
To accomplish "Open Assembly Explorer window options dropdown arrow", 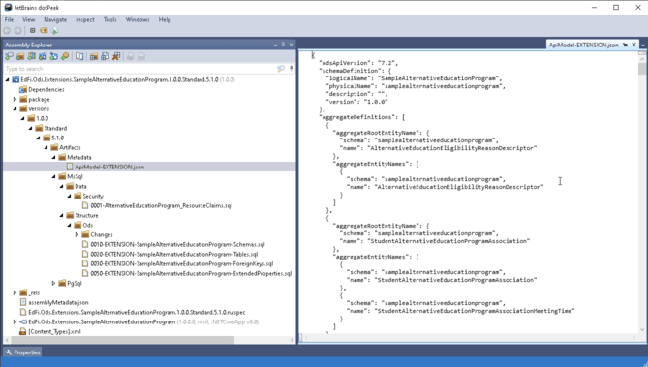I will point(275,46).
